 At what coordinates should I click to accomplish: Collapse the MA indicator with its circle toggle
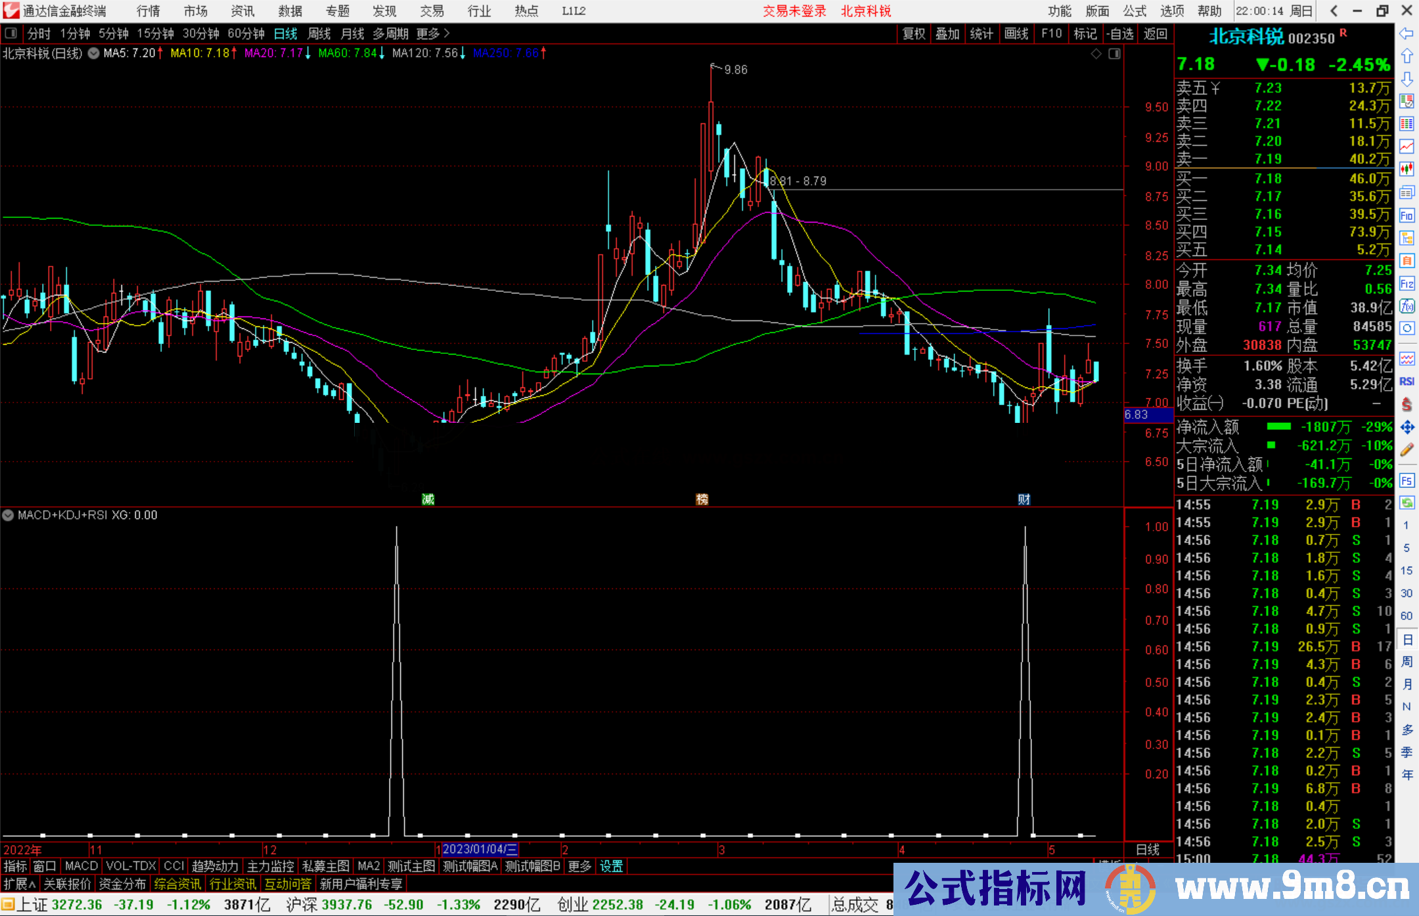pyautogui.click(x=93, y=54)
